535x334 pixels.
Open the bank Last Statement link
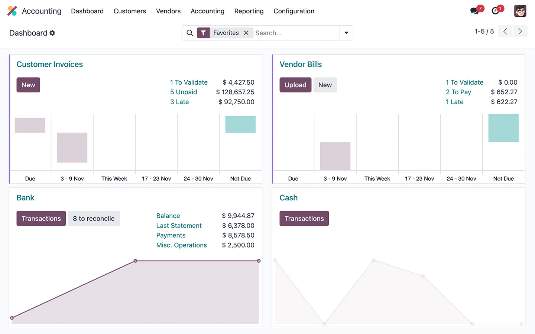click(179, 225)
